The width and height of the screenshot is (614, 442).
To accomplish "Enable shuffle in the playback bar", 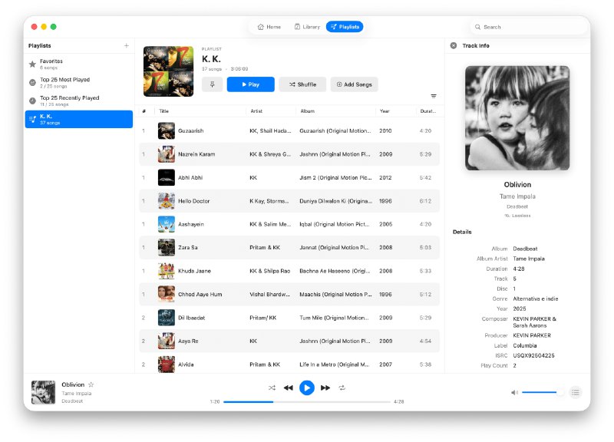I will point(272,388).
